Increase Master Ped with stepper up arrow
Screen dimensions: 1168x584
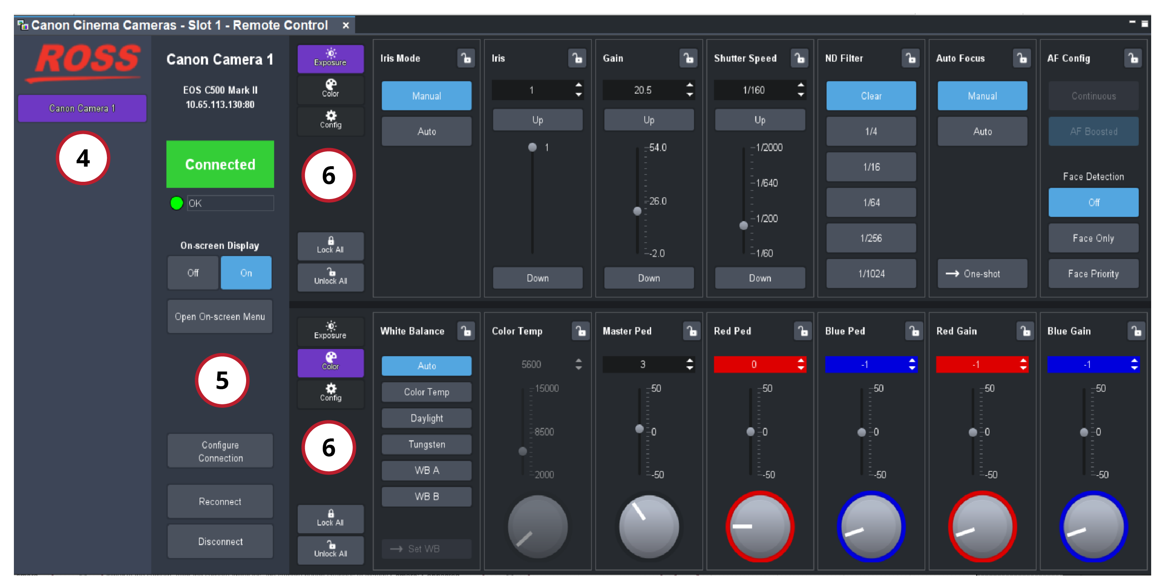pyautogui.click(x=690, y=361)
